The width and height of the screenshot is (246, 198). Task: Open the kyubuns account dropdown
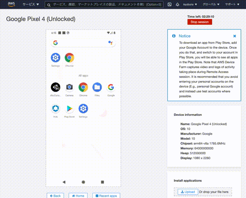pos(190,4)
